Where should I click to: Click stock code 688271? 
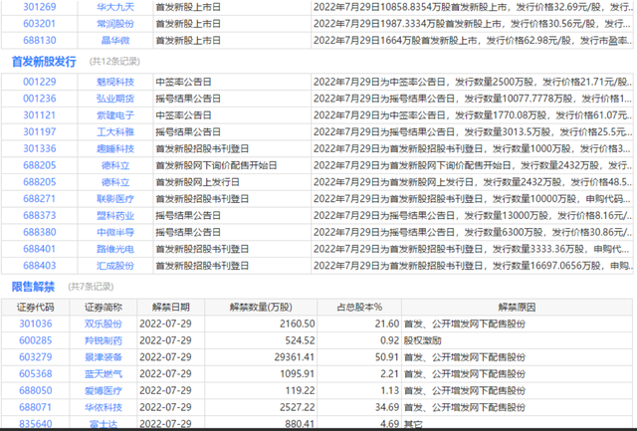tap(40, 198)
